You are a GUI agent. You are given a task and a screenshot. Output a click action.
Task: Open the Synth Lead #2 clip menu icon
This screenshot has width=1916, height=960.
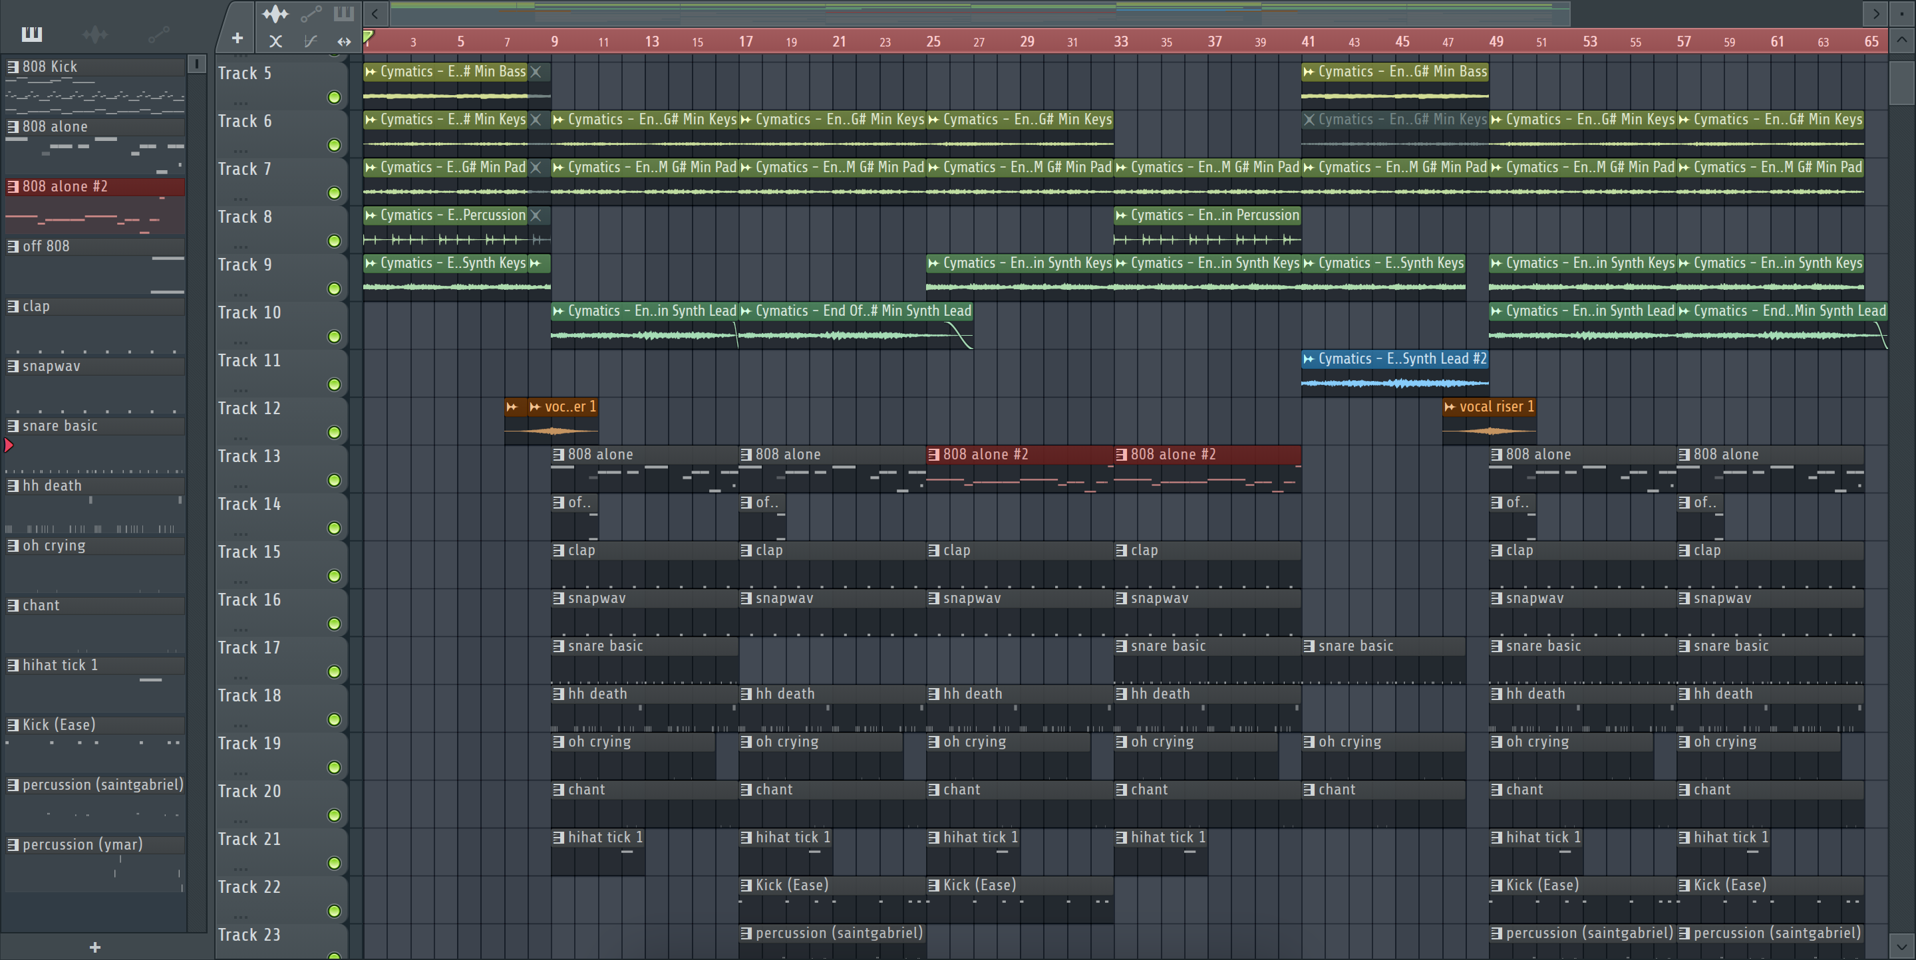[x=1309, y=359]
